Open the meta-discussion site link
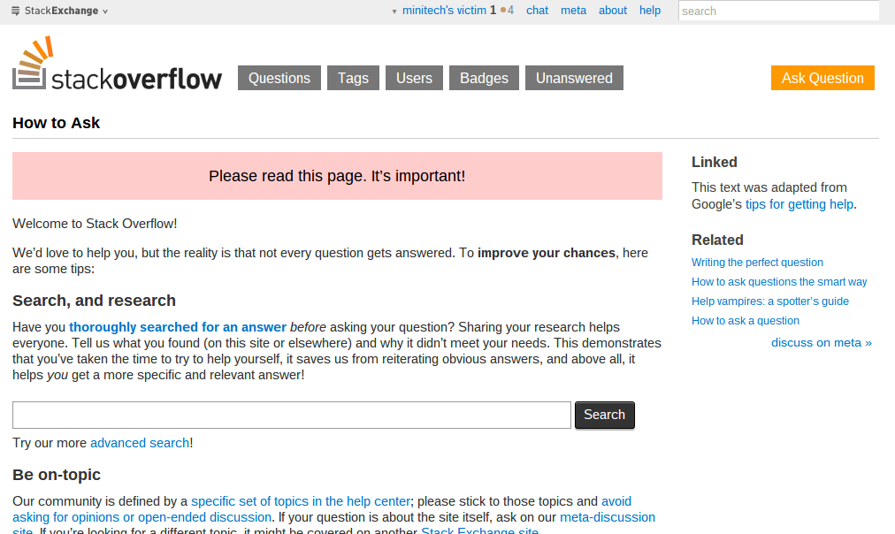 coord(334,525)
